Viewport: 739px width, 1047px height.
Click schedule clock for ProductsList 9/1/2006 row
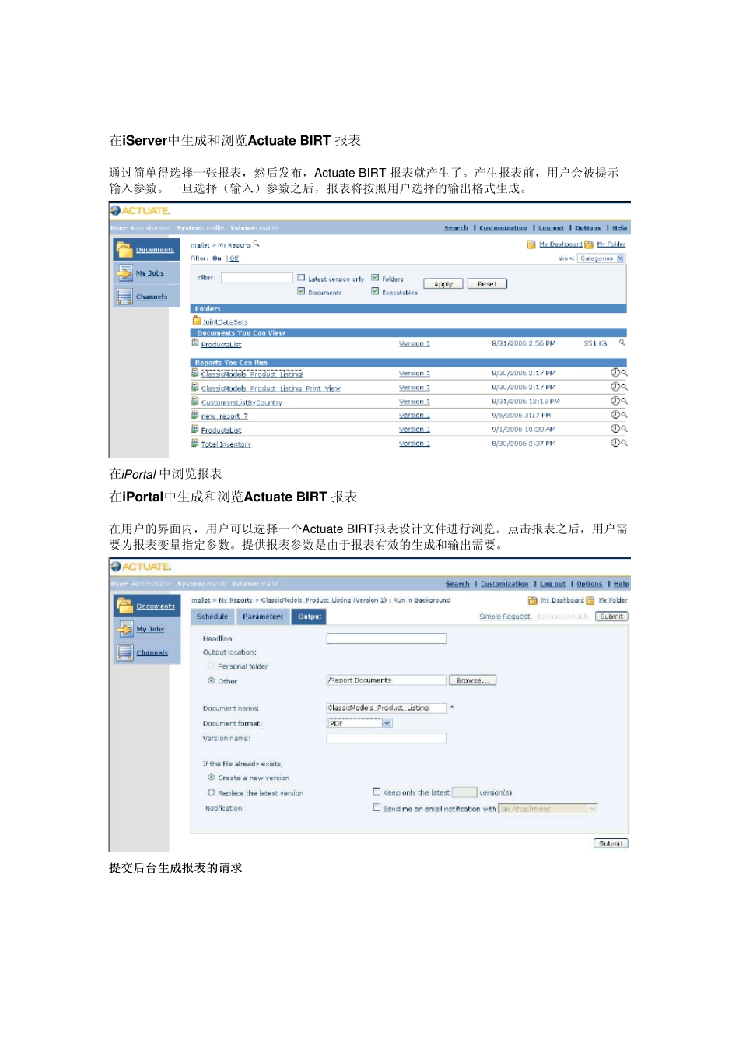[x=615, y=429]
